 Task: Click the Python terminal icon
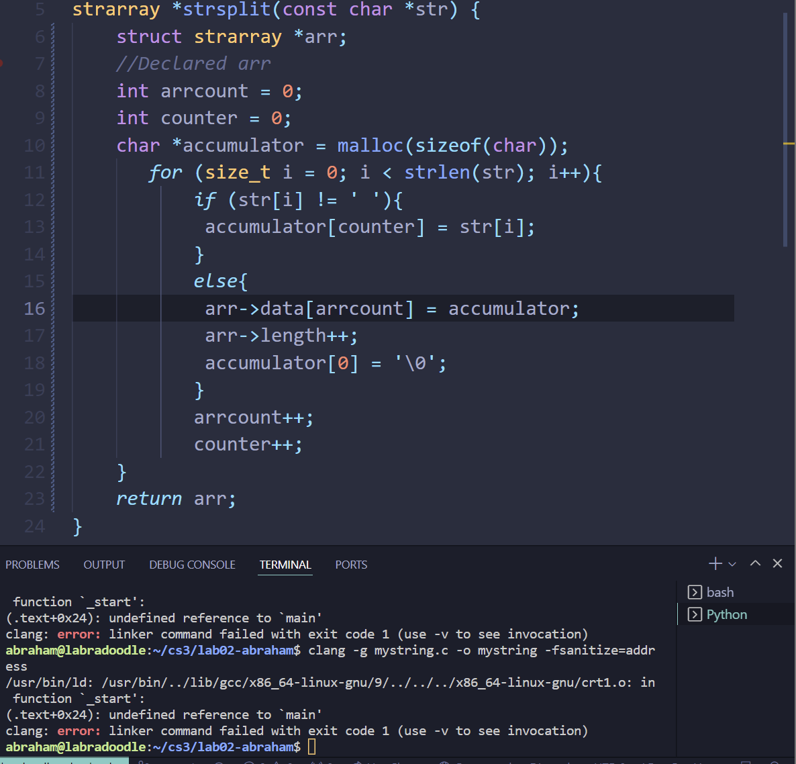coord(695,614)
